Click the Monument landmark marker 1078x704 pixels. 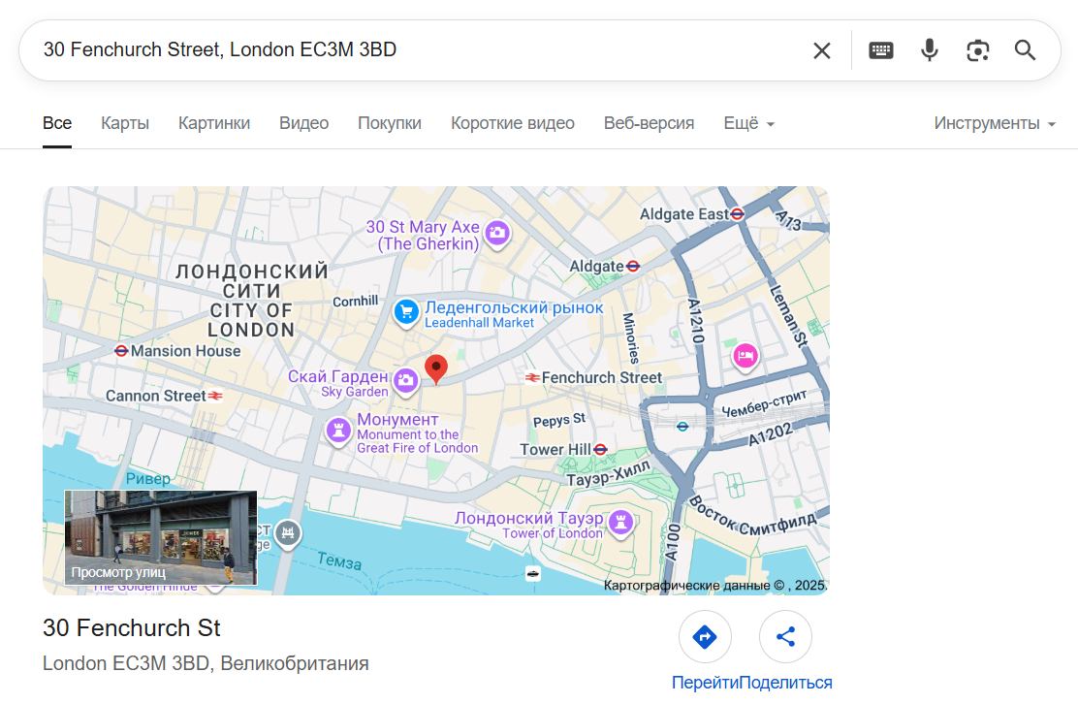pos(338,432)
